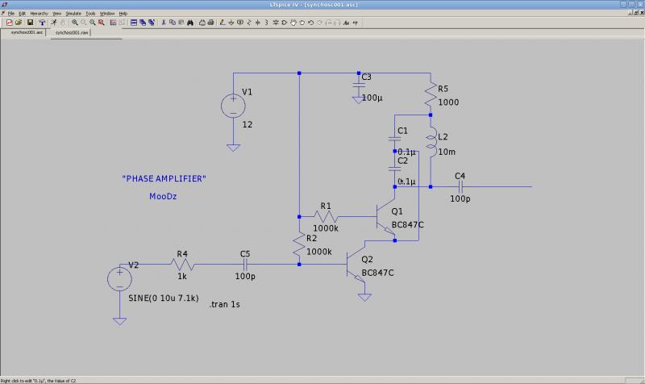Halt simulation using the hand icon
The height and width of the screenshot is (384, 645).
[63, 23]
